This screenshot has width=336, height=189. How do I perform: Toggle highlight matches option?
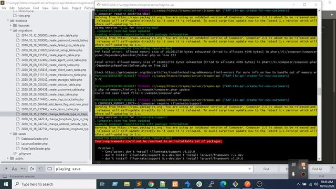click(49, 169)
